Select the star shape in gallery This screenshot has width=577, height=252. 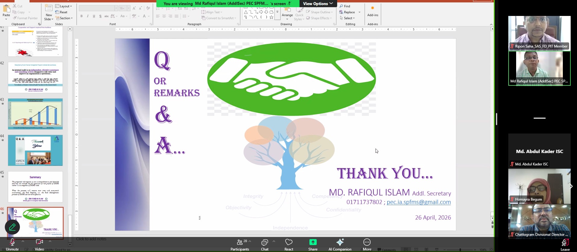pyautogui.click(x=271, y=17)
